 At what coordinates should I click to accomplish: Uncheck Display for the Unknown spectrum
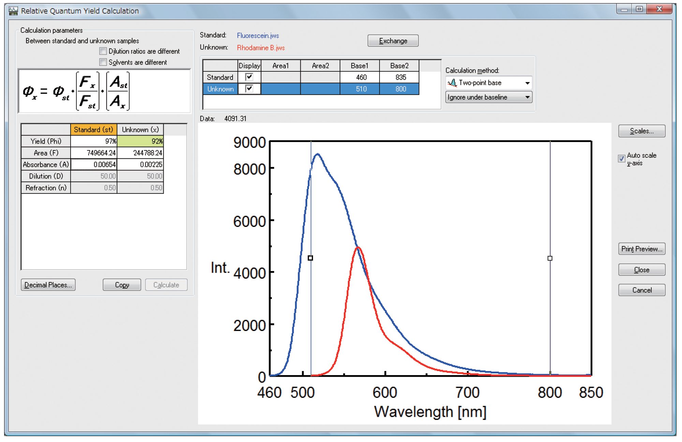249,89
